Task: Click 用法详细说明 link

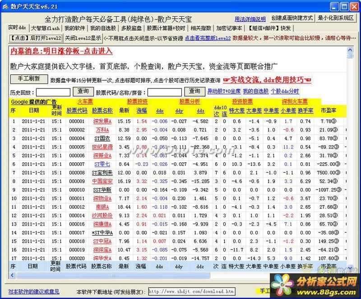Action: 250,19
